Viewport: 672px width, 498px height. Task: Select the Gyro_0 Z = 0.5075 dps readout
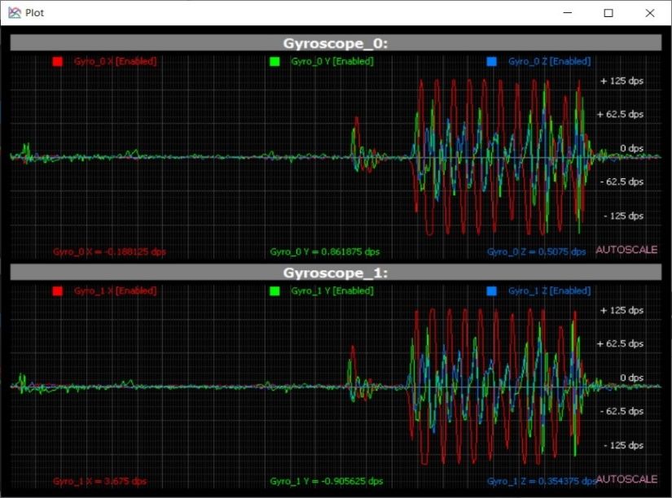pos(537,251)
